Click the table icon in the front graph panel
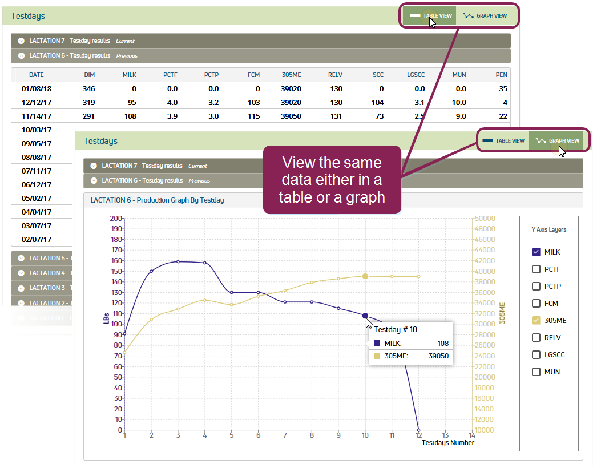The image size is (601, 468). click(487, 140)
